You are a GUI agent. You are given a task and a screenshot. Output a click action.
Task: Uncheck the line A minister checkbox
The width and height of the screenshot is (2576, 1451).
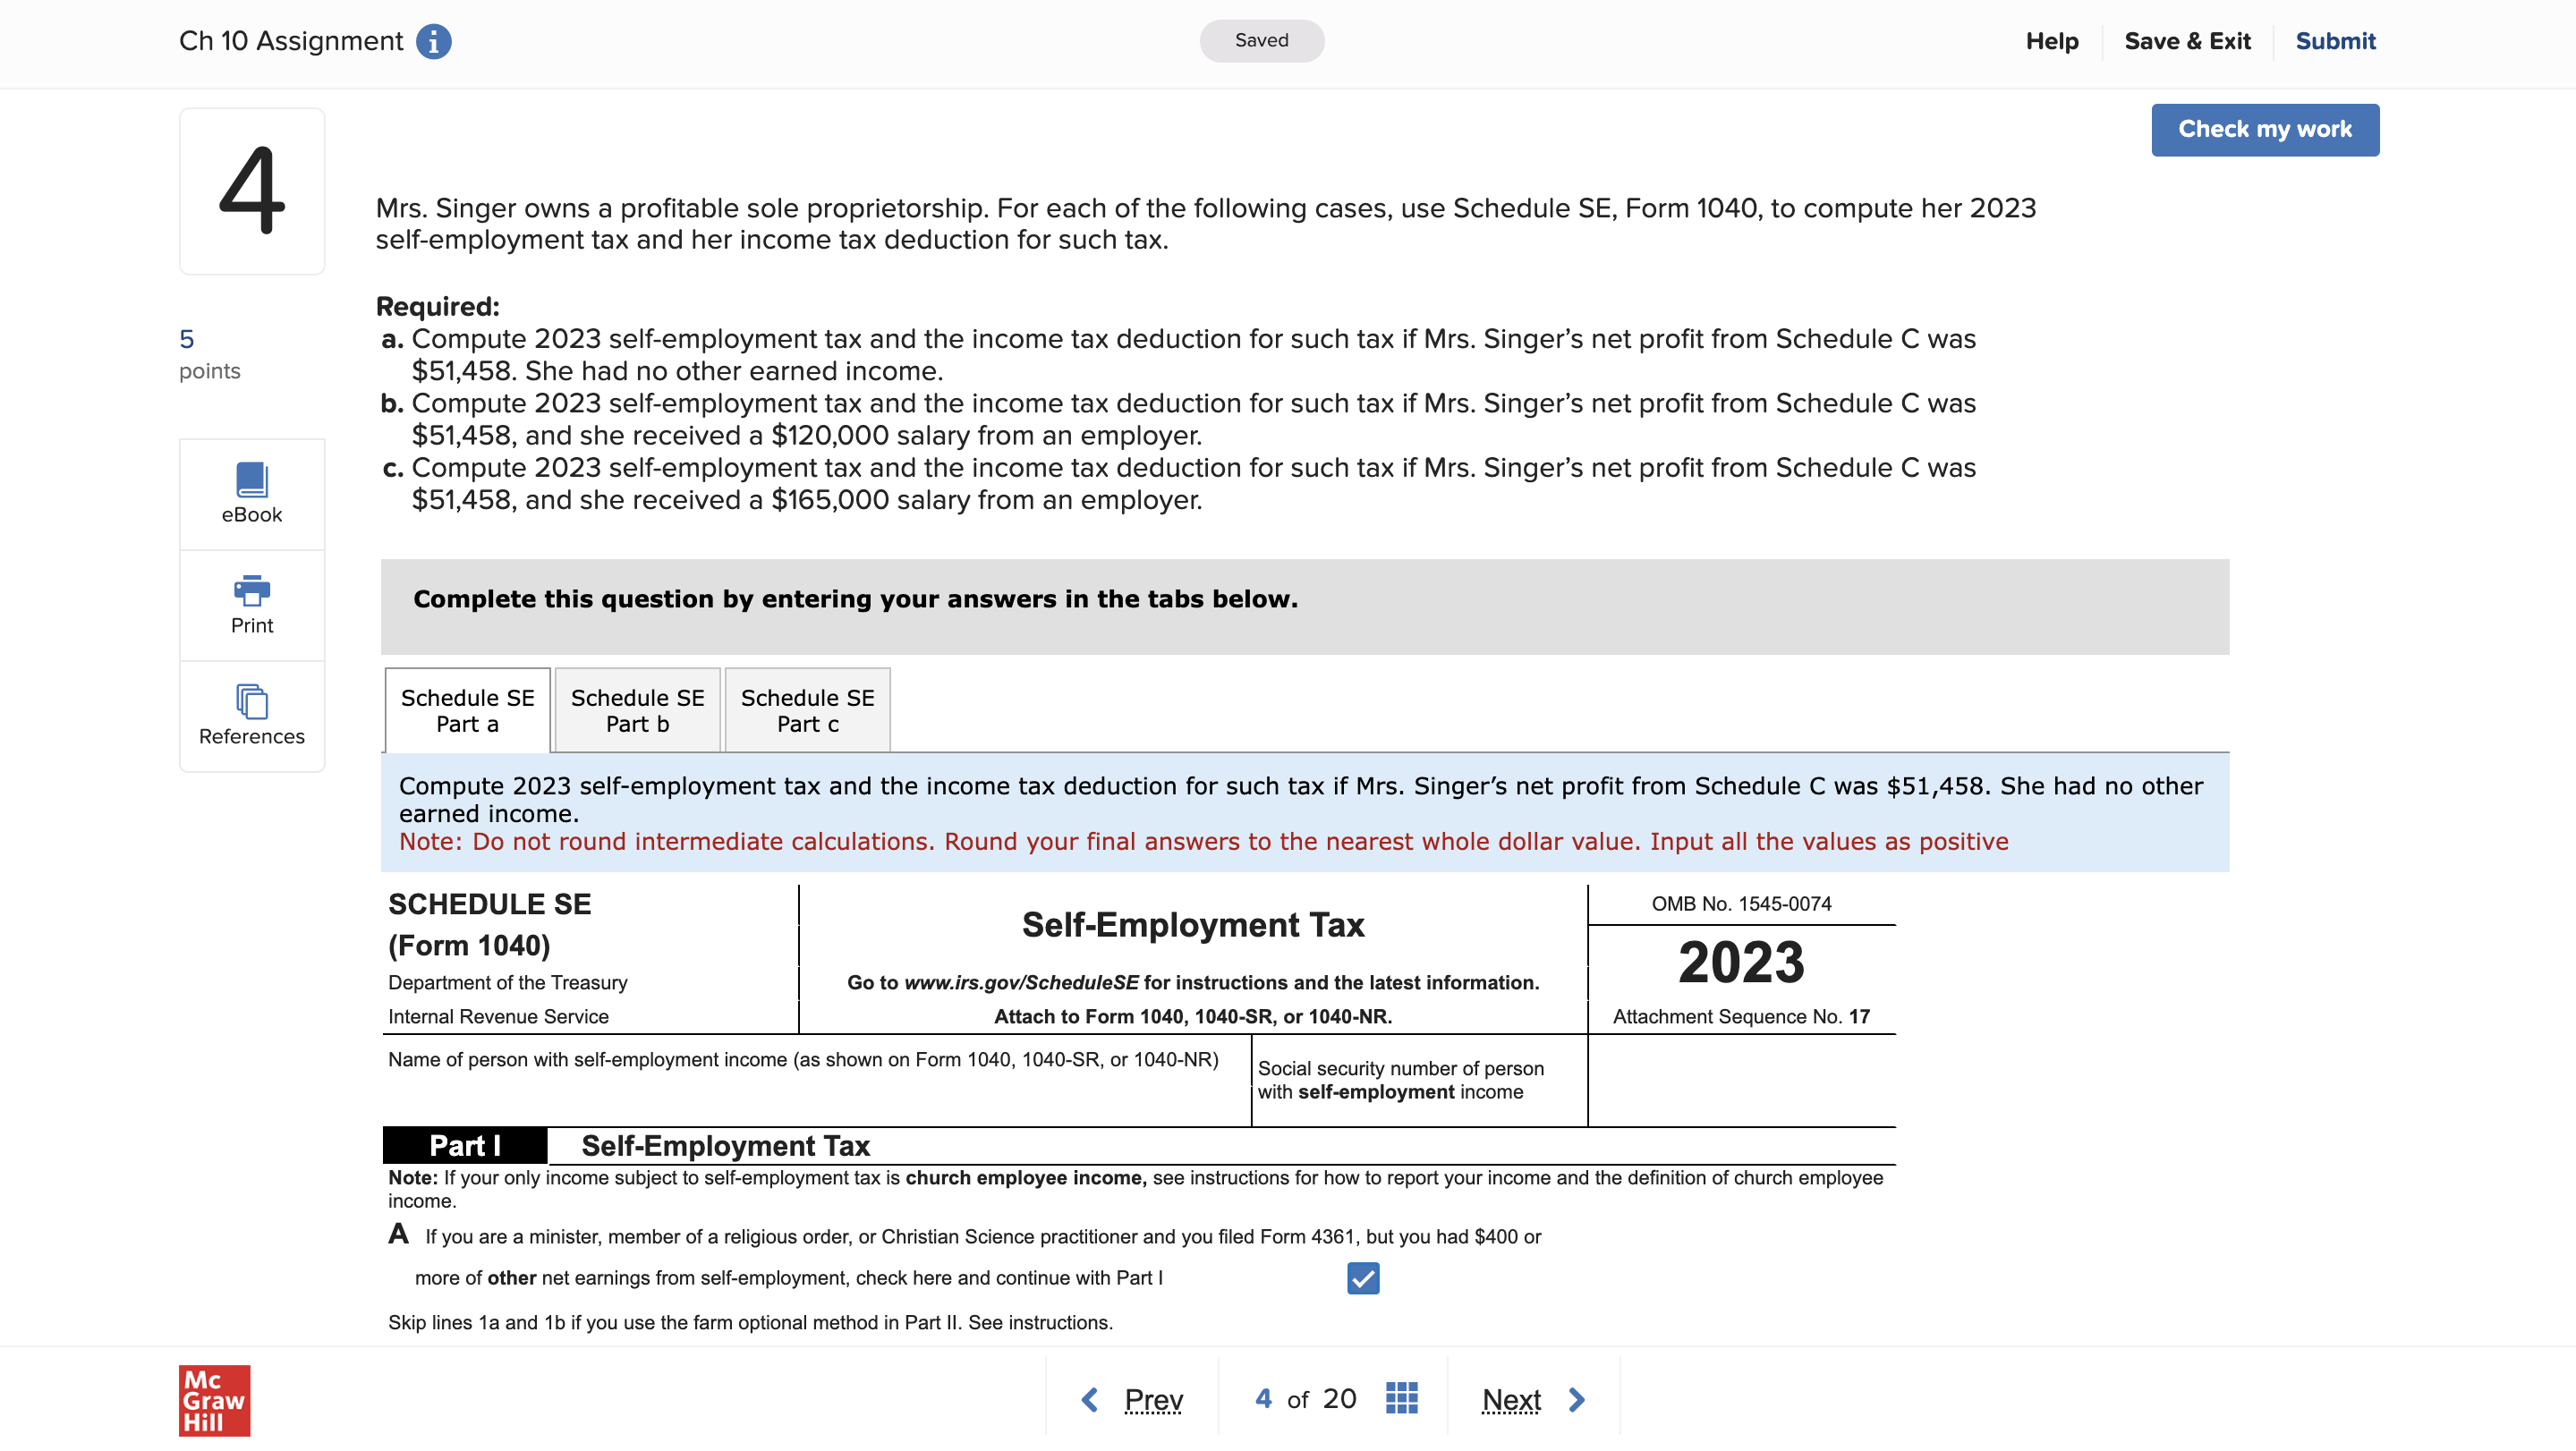[1362, 1278]
